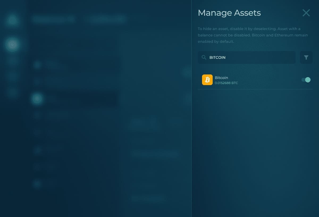
Task: Select the 0.0152688 BTC balance
Action: pyautogui.click(x=226, y=83)
